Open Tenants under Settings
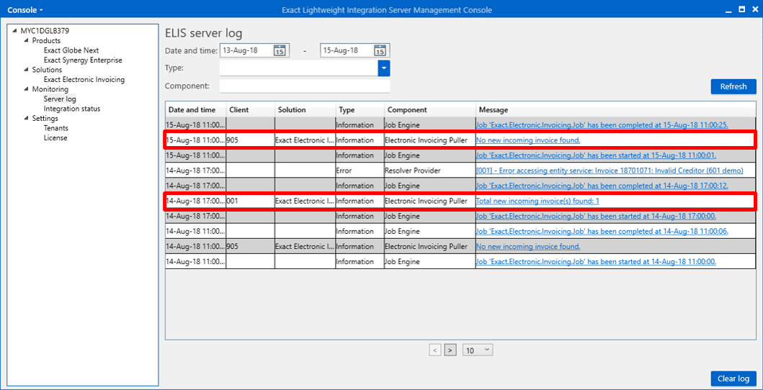 56,128
